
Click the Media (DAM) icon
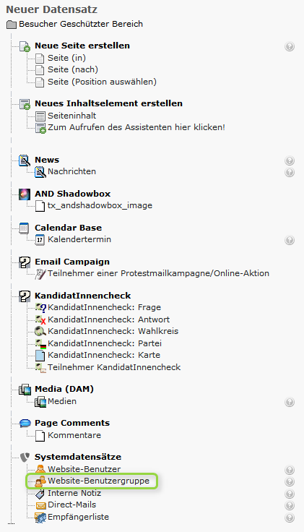coord(25,390)
